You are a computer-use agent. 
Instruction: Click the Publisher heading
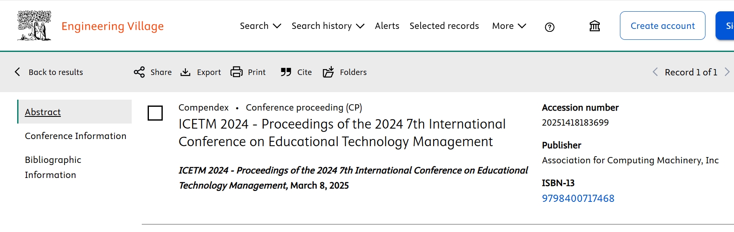coord(561,145)
